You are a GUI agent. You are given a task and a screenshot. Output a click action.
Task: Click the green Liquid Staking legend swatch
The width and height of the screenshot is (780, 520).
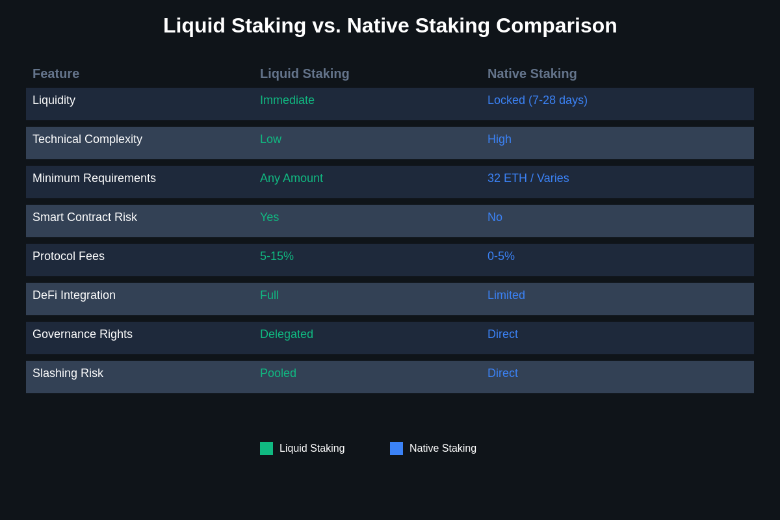(x=266, y=448)
